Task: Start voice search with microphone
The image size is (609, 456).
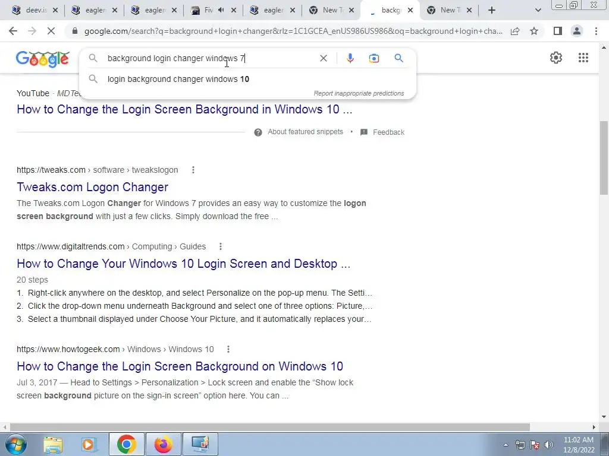Action: [x=350, y=58]
